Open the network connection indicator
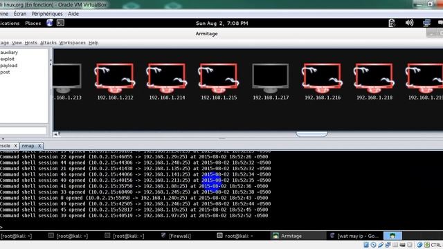 [426, 23]
